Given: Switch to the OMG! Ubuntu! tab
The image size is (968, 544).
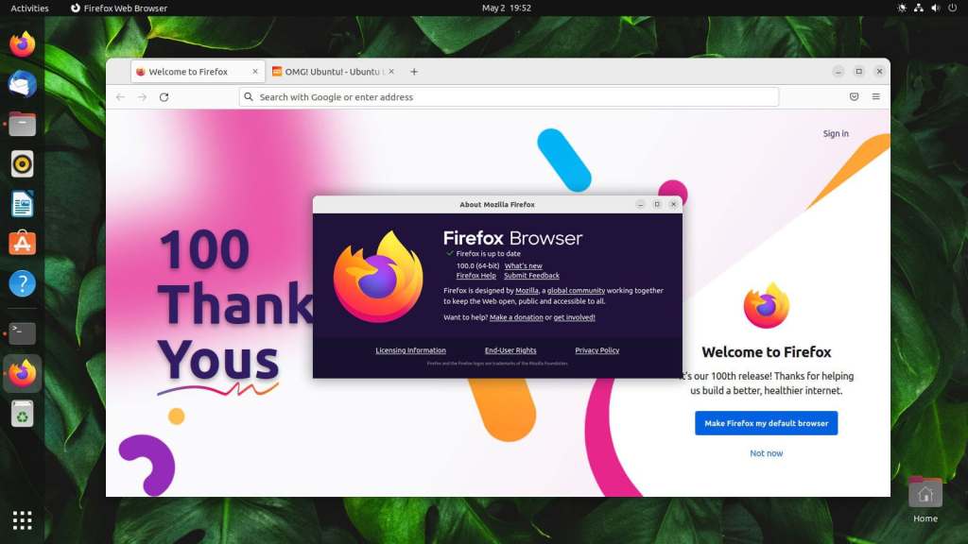Looking at the screenshot, I should coord(326,71).
